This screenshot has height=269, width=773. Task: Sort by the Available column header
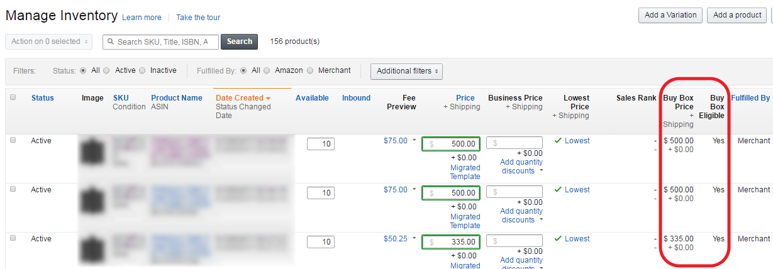point(312,98)
